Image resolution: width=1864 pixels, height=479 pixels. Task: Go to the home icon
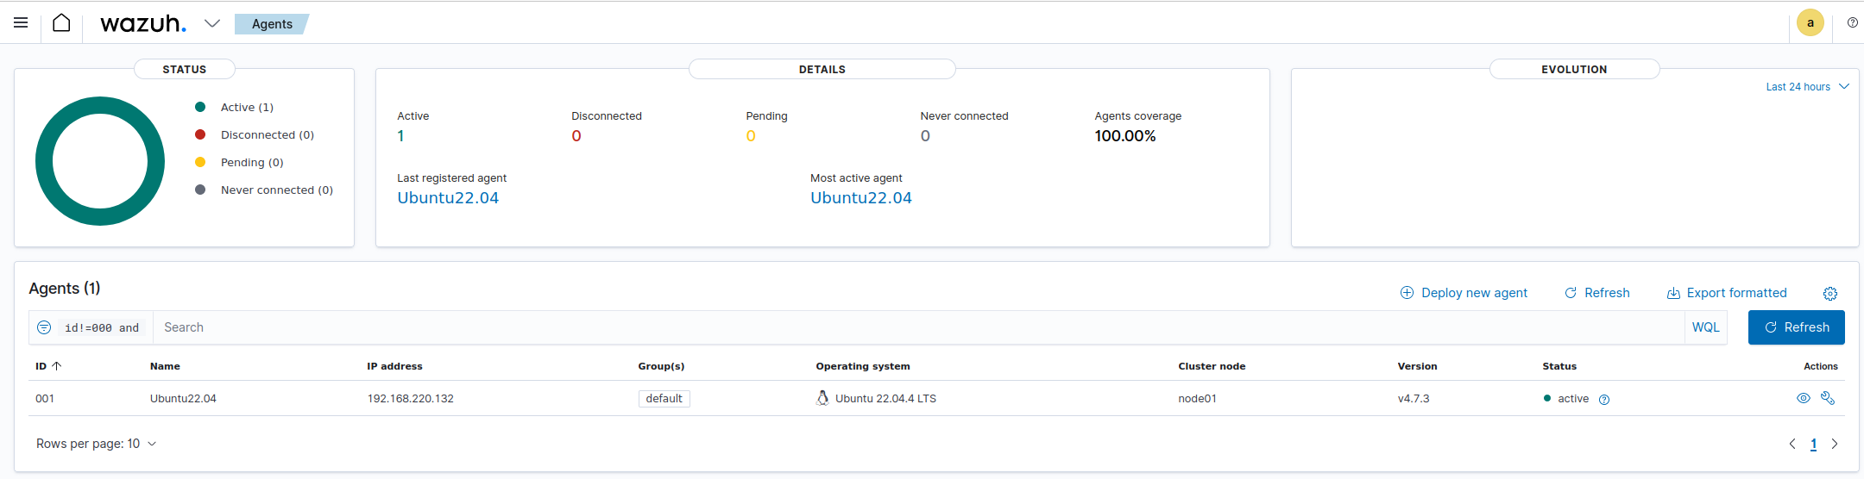click(x=61, y=23)
